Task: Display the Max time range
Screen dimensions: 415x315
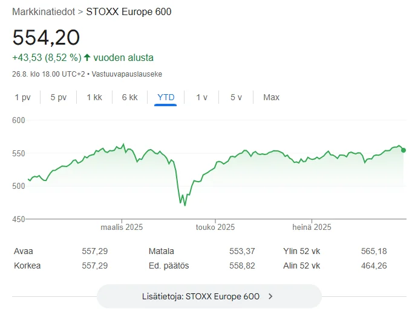Action: click(271, 97)
